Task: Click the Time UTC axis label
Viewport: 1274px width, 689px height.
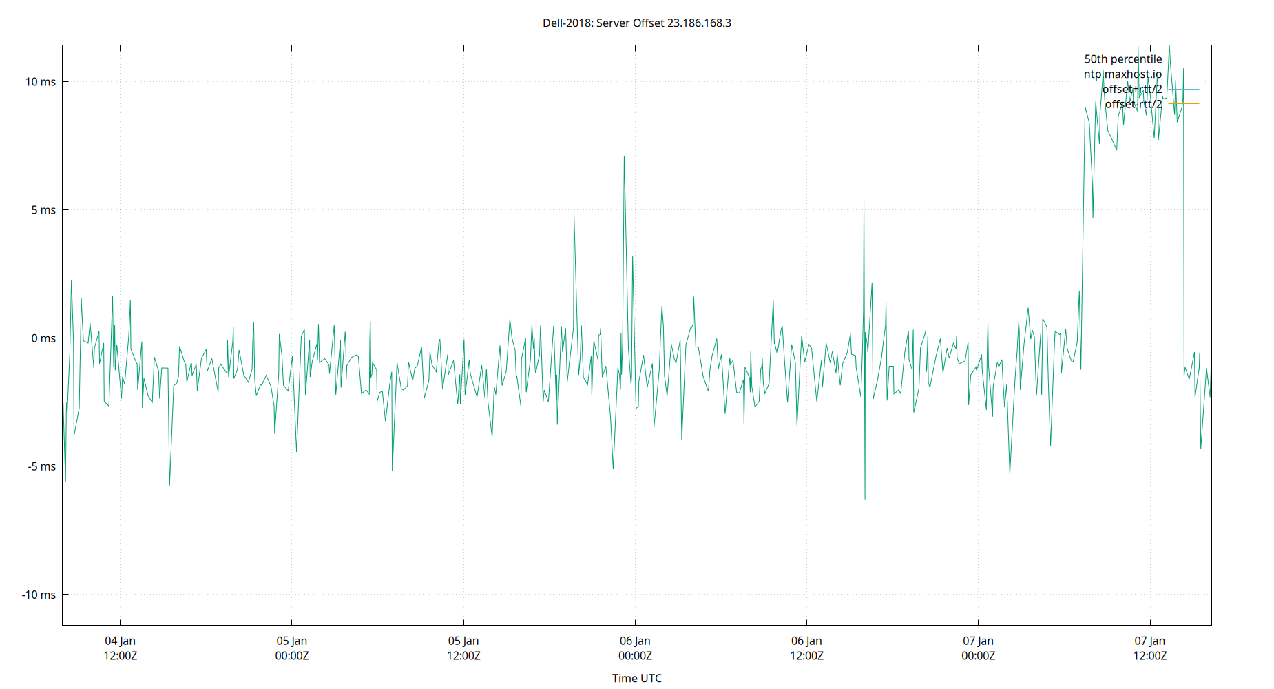Action: [x=636, y=678]
